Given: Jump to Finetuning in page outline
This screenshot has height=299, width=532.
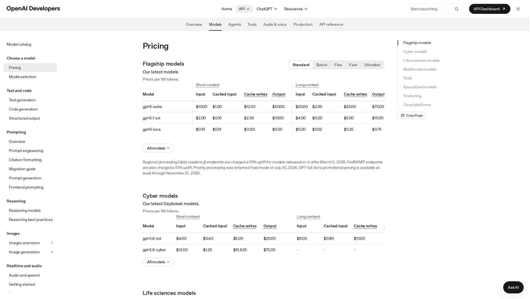Looking at the screenshot, I should [412, 96].
